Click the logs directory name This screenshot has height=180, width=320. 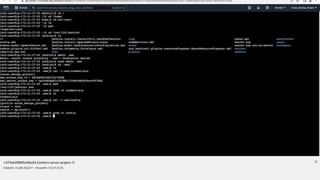click(131, 39)
